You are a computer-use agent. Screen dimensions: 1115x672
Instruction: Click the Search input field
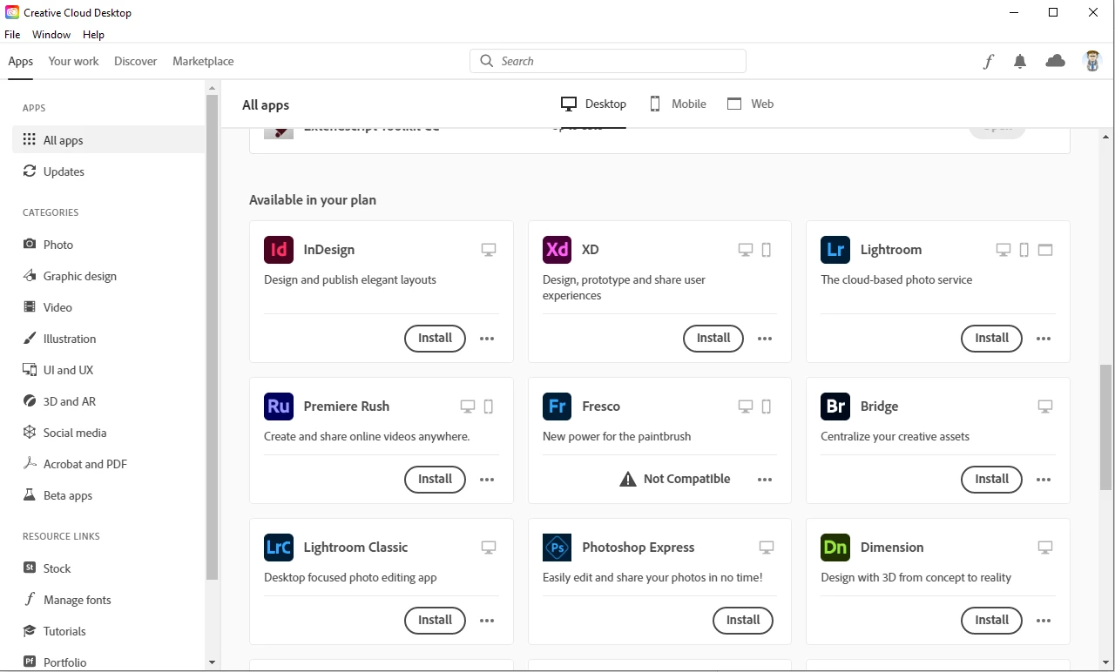click(x=608, y=61)
